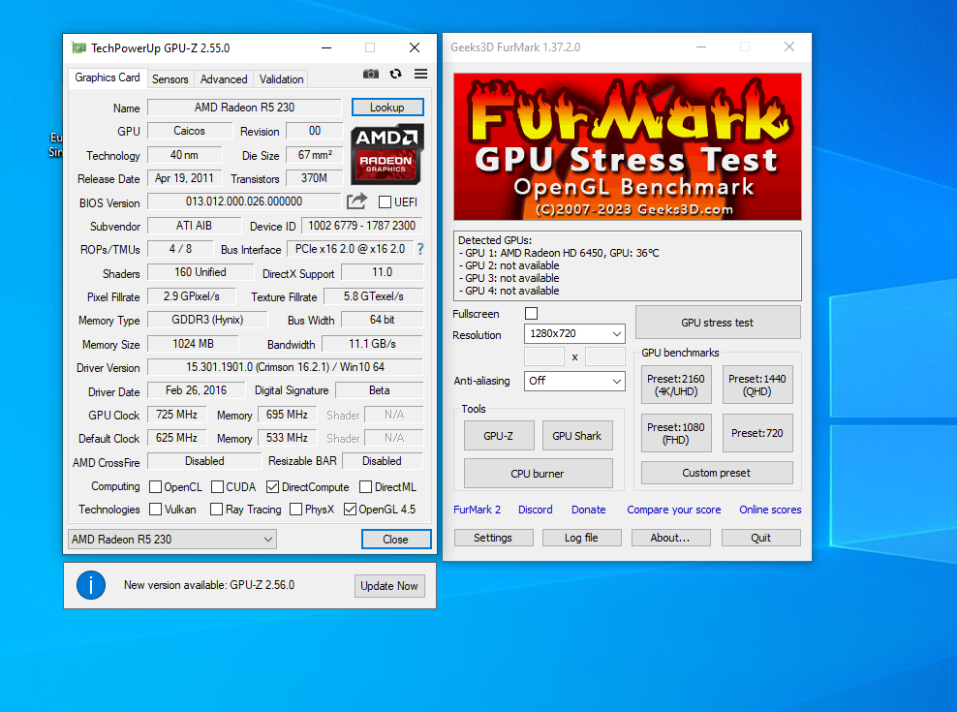Viewport: 957px width, 712px height.
Task: Toggle the UEFI checkbox
Action: [x=386, y=202]
